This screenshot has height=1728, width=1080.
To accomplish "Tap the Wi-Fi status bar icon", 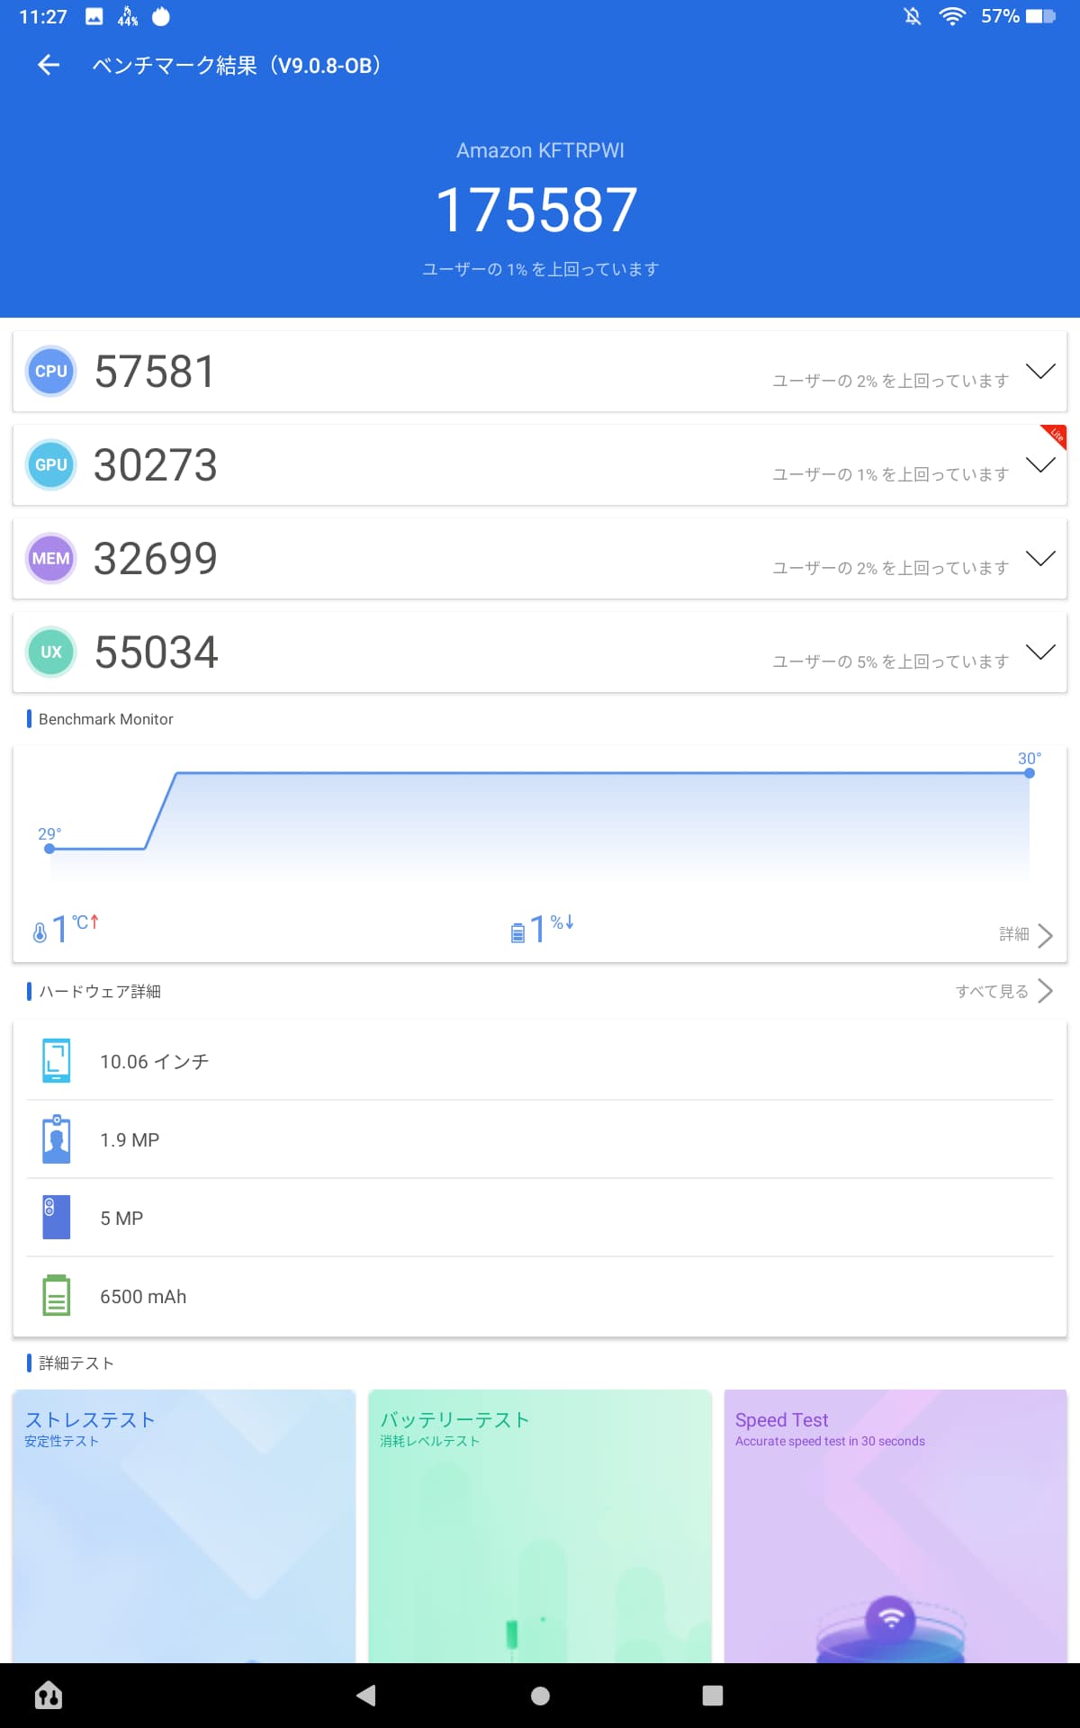I will [952, 16].
